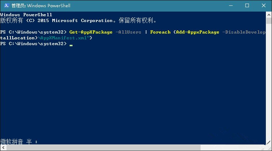Screen dimensions: 272x151
Task: Click the horizontal scrollbar thumb
Action: tap(104, 148)
